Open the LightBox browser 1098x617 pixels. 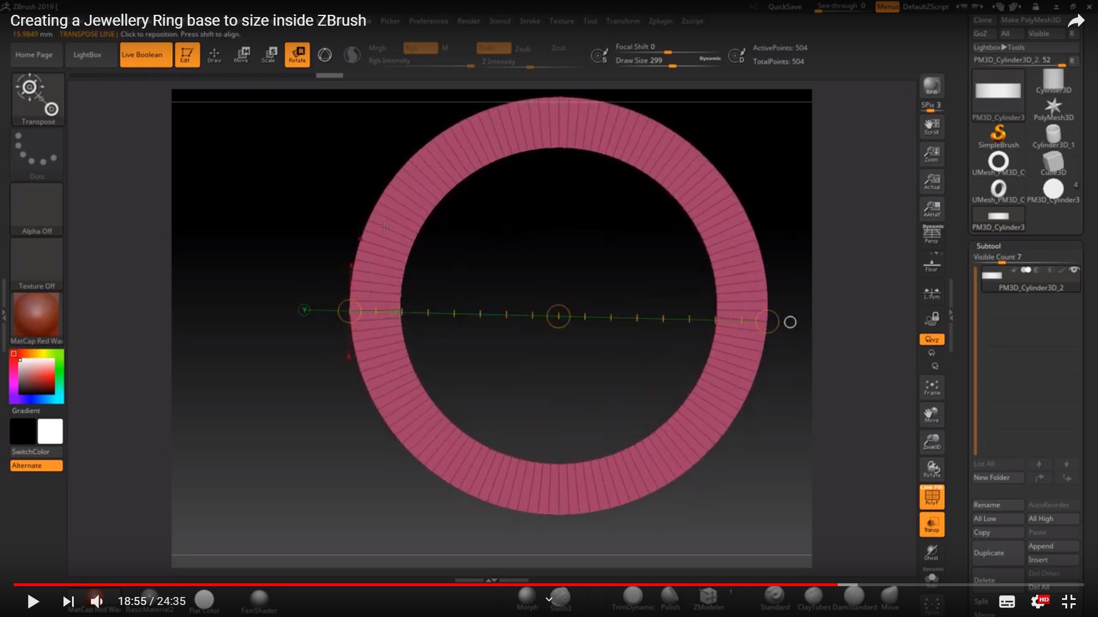click(87, 55)
